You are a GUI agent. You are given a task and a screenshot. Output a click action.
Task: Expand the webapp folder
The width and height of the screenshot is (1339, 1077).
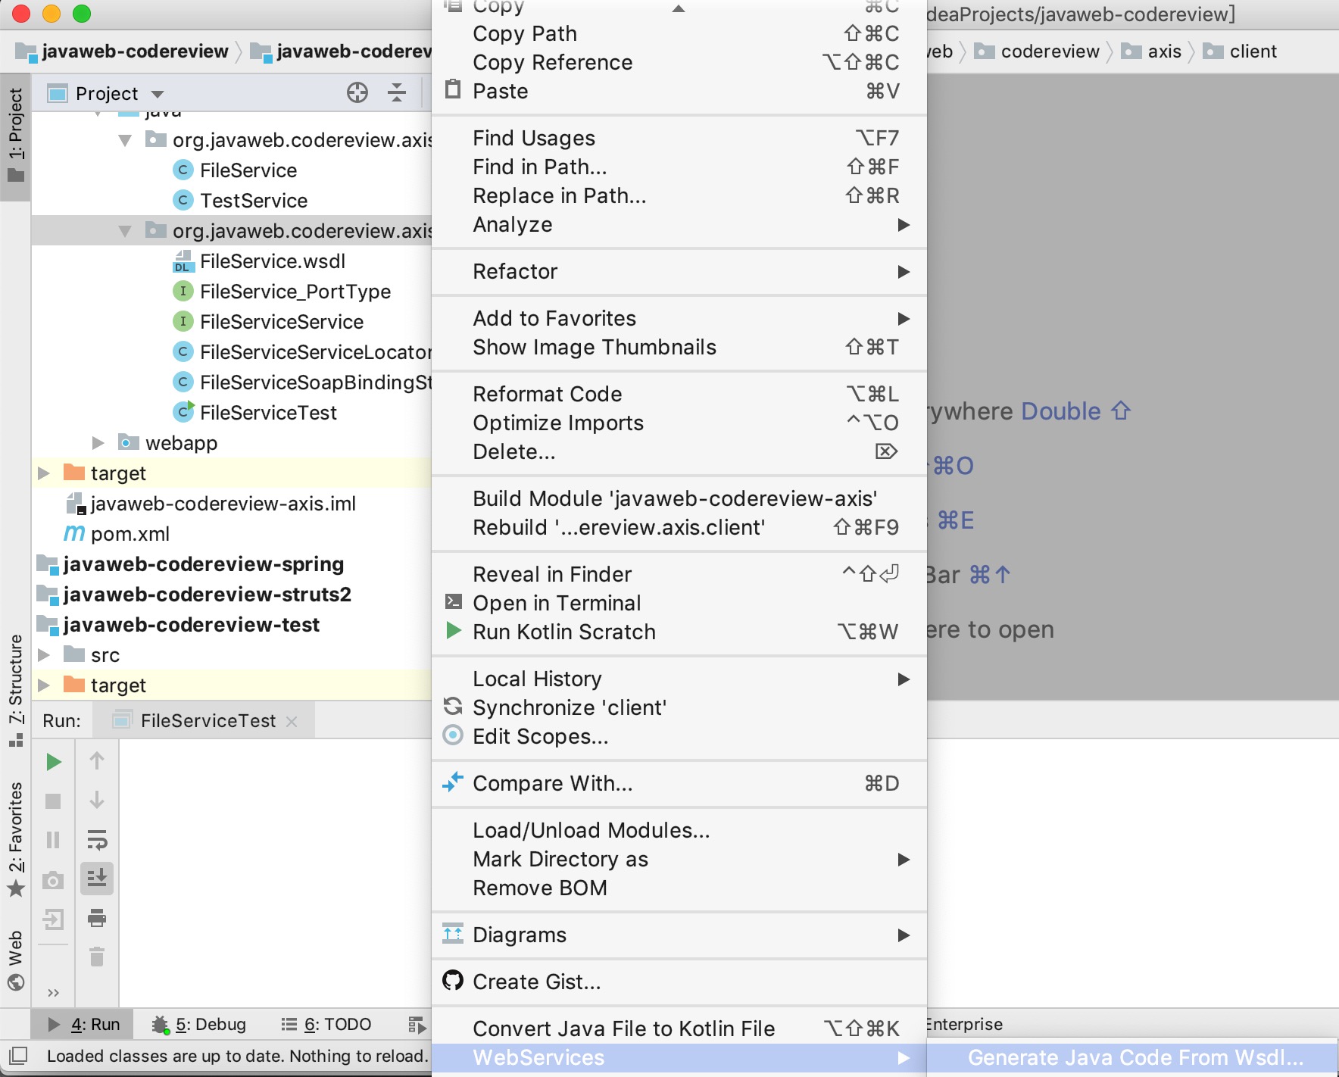click(x=98, y=442)
